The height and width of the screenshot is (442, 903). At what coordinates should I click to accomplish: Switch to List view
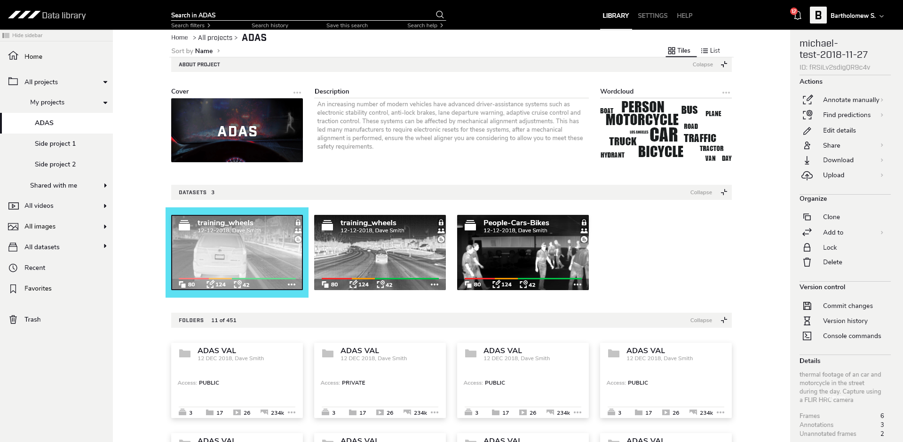pos(710,50)
